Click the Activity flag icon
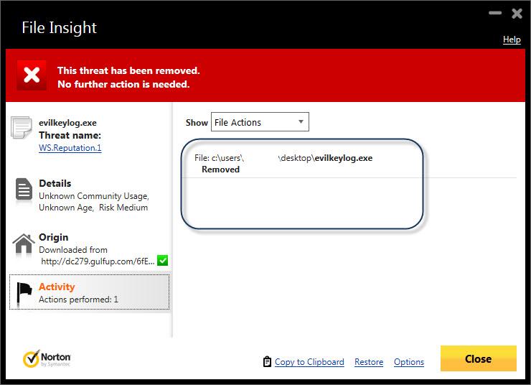This screenshot has height=385, width=531. pos(24,294)
